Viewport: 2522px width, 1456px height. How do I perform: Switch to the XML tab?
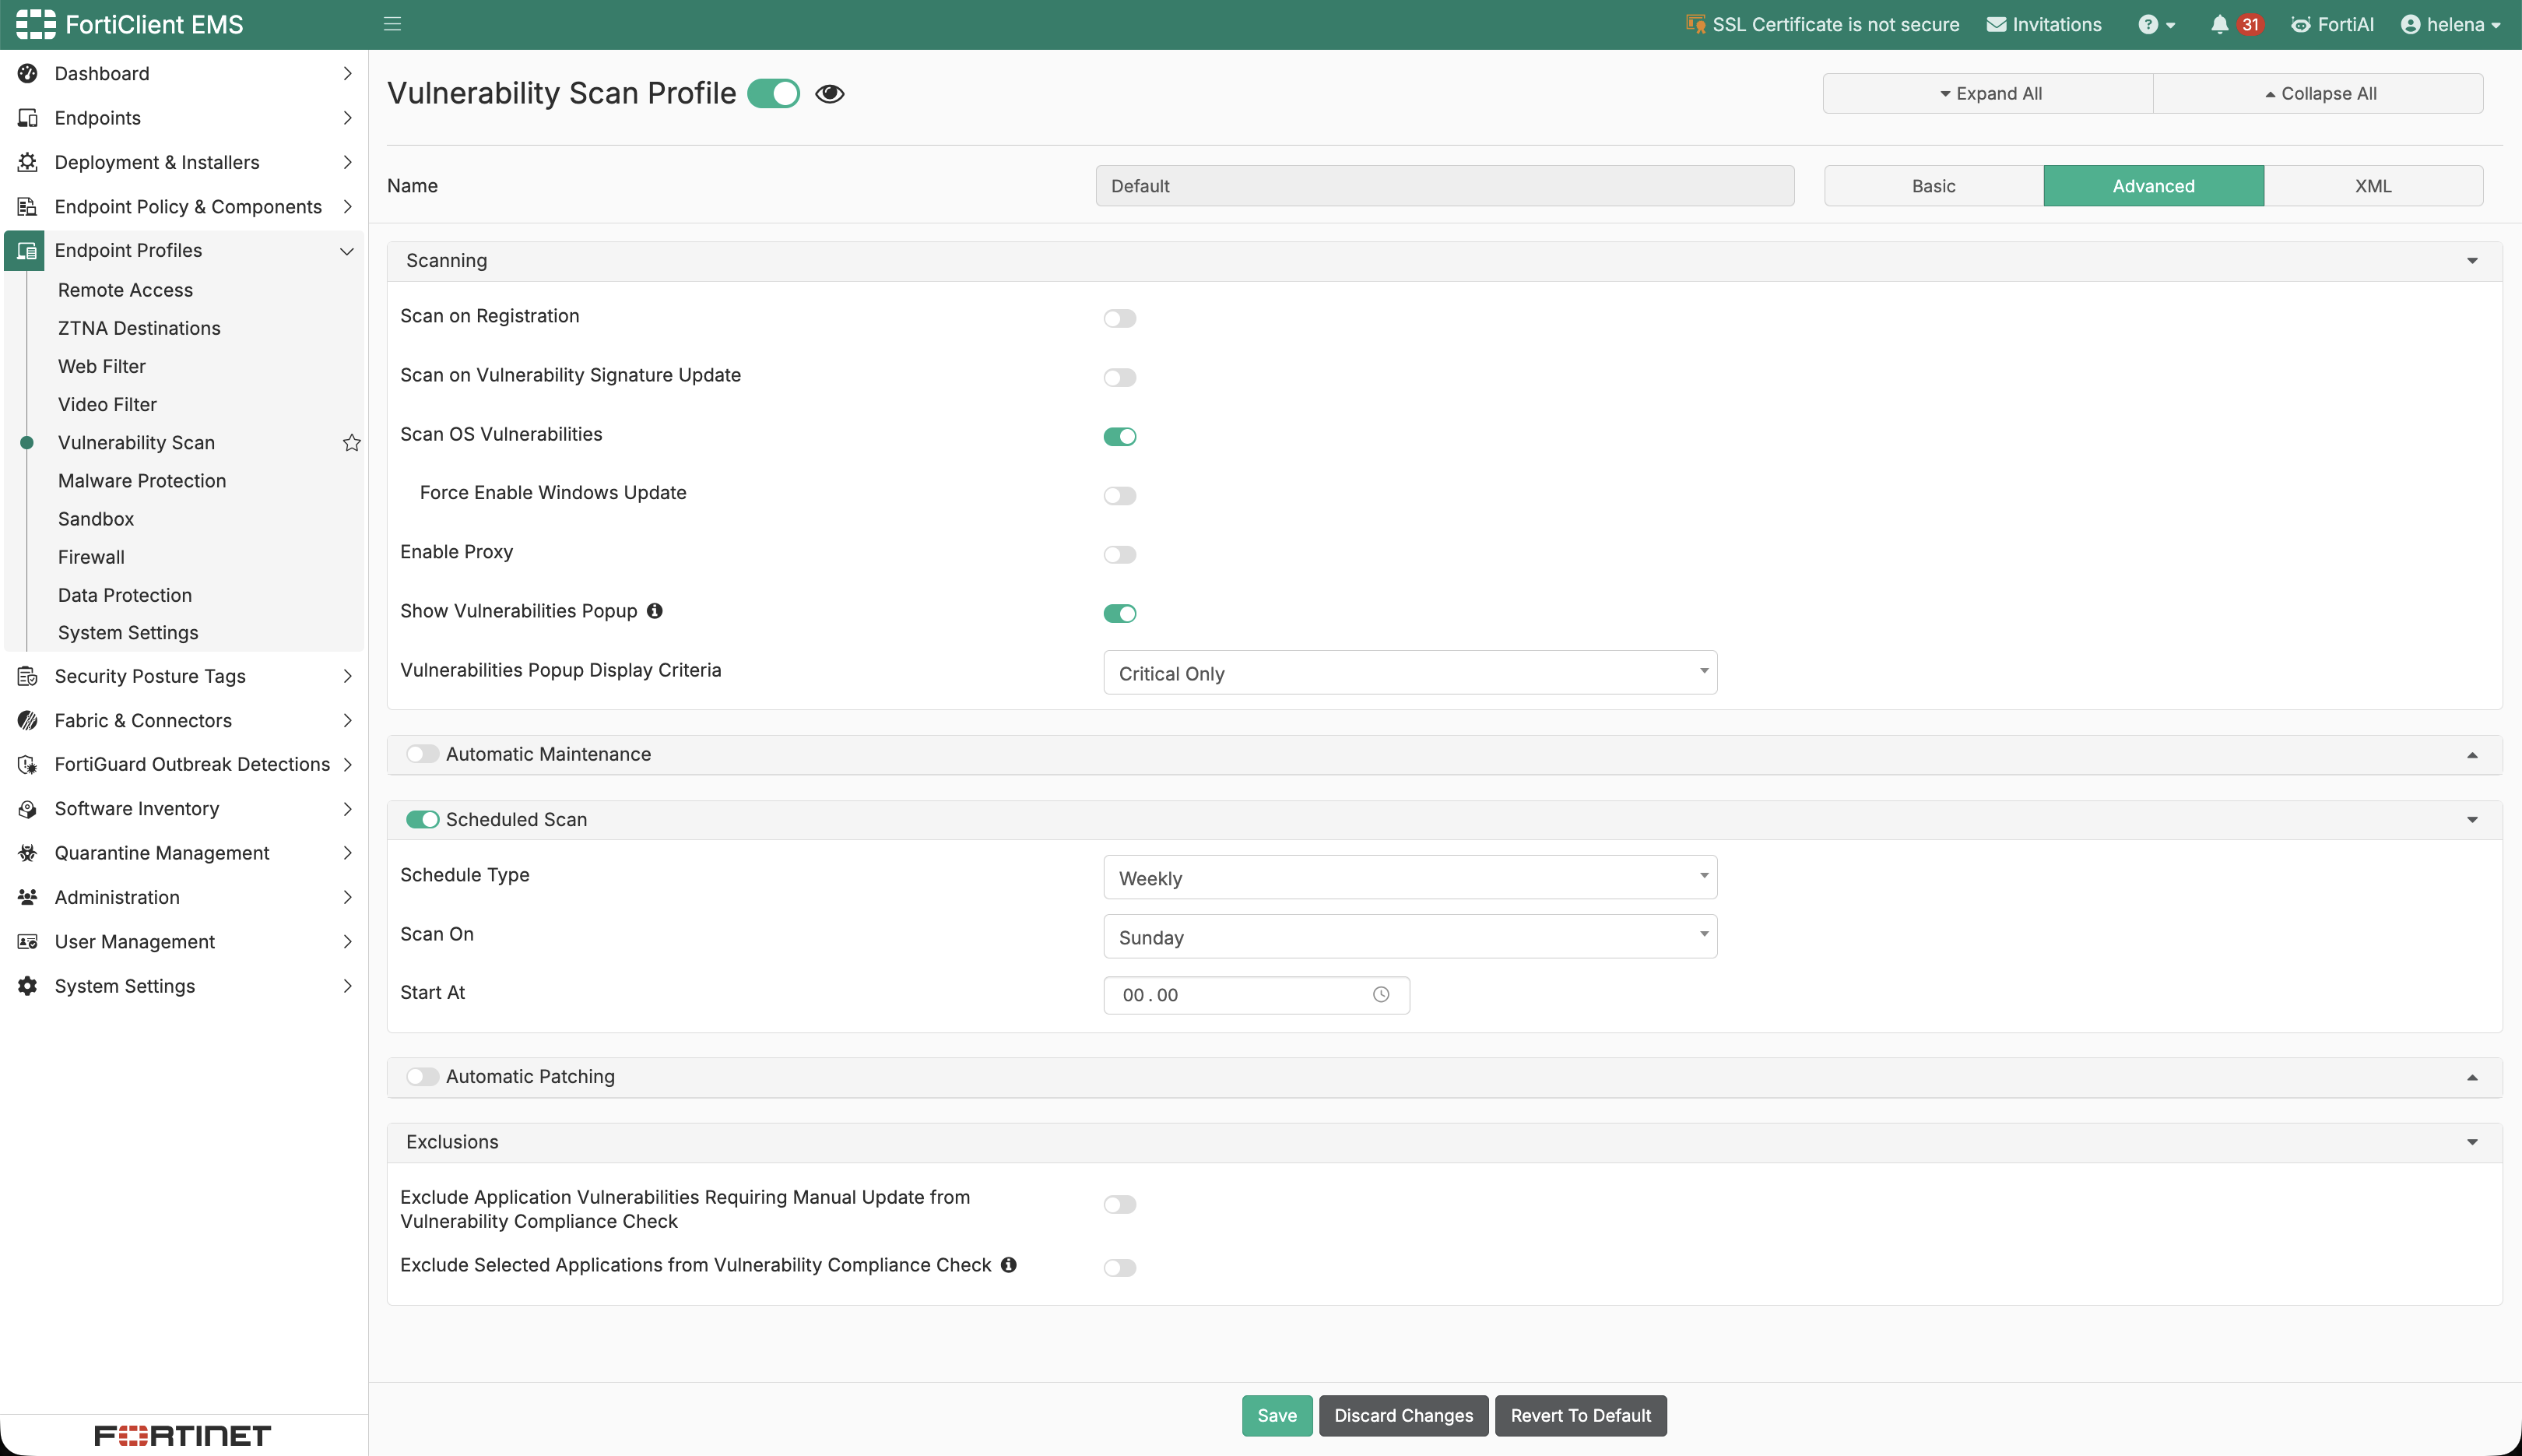tap(2374, 186)
